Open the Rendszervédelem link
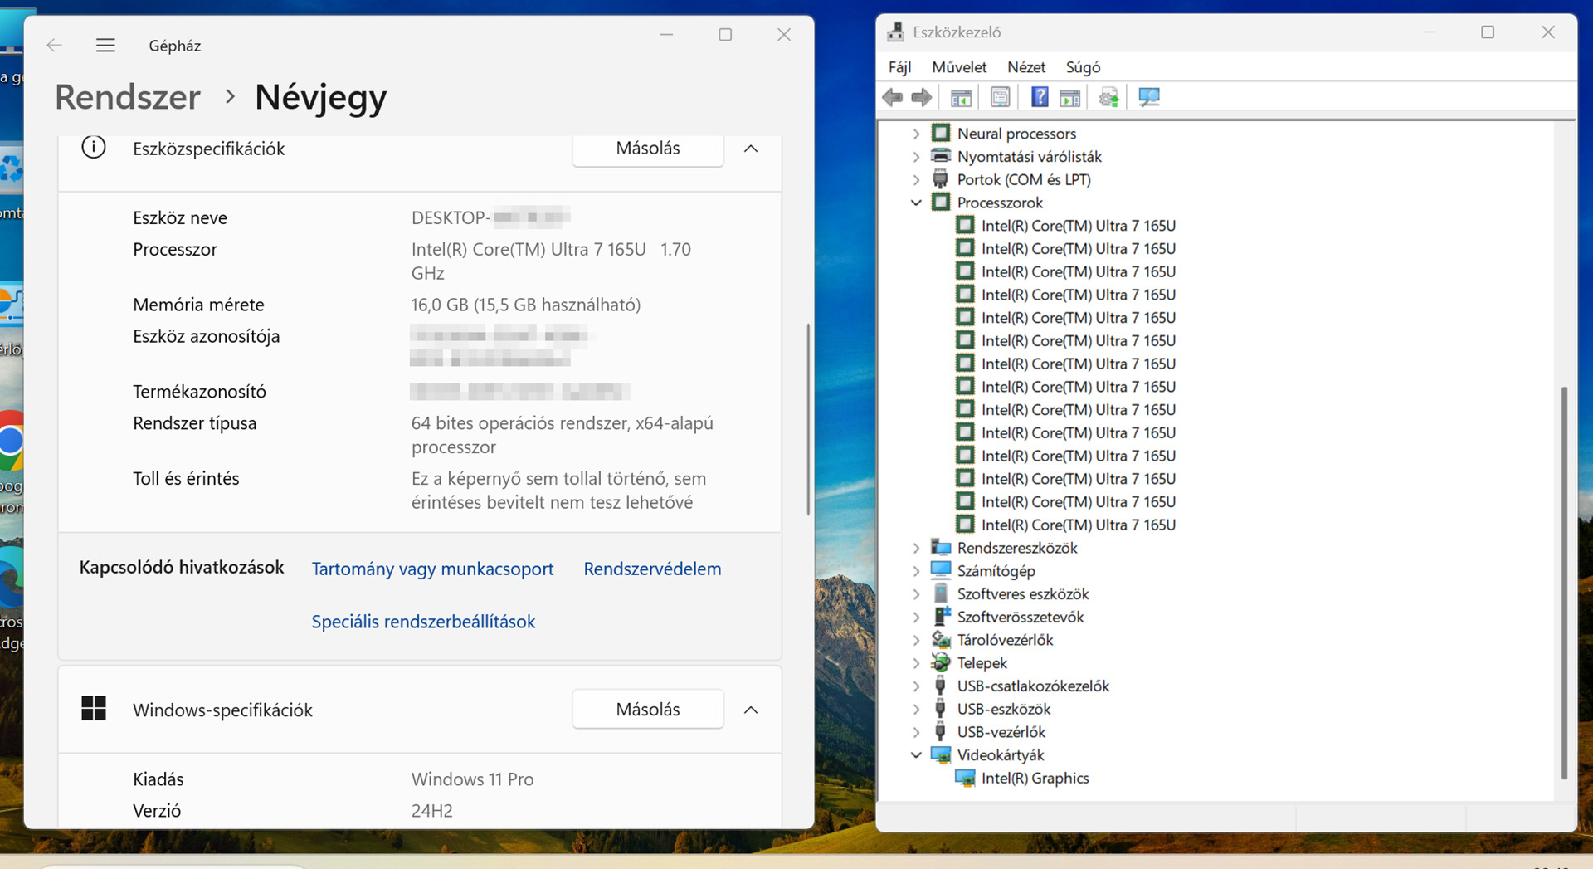 pyautogui.click(x=652, y=569)
